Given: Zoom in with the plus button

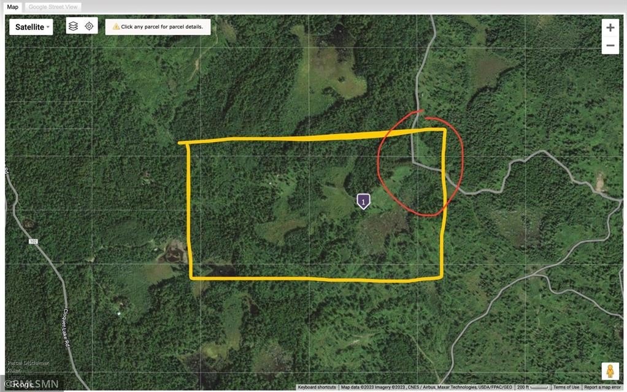Looking at the screenshot, I should click(610, 28).
